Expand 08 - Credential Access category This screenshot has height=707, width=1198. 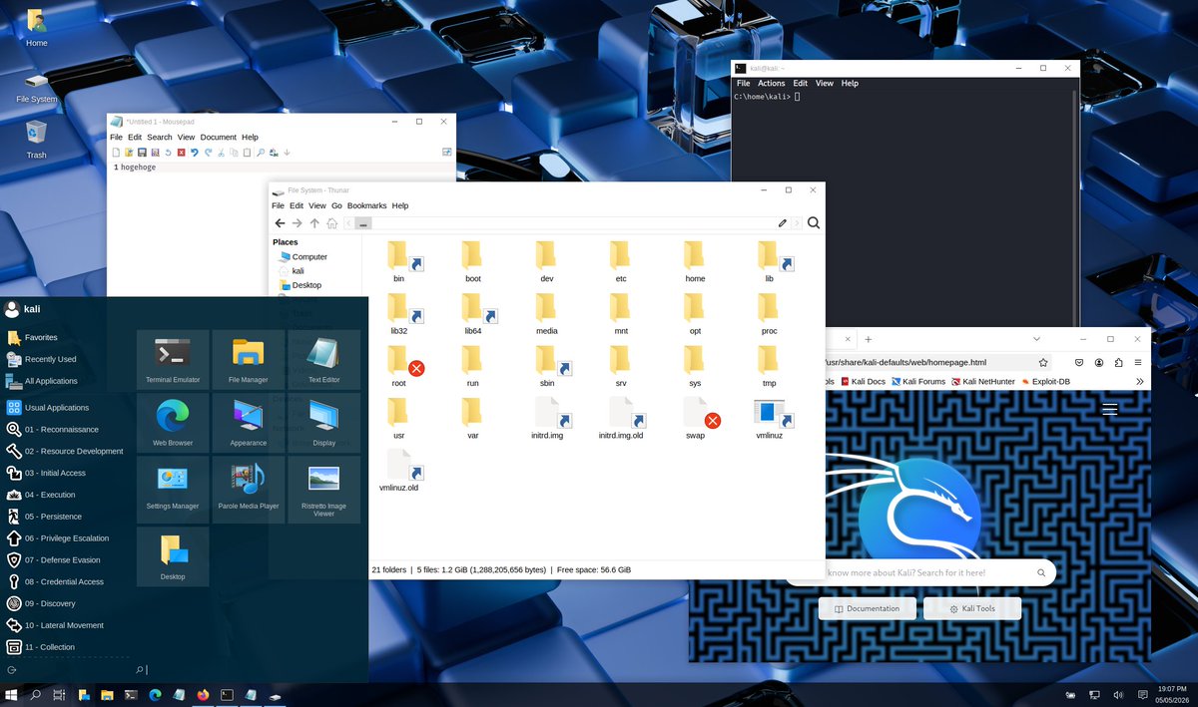pos(64,581)
